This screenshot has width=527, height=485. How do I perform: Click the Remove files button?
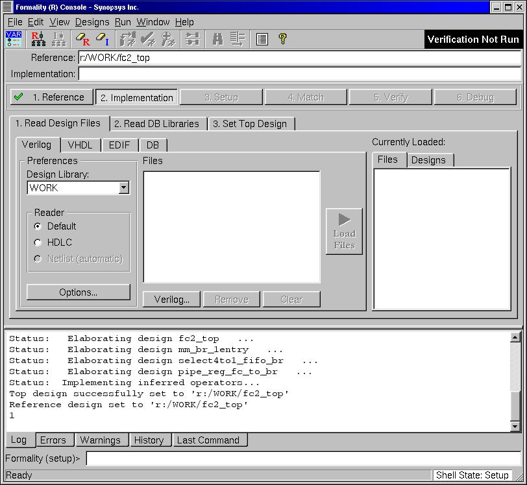(x=232, y=300)
